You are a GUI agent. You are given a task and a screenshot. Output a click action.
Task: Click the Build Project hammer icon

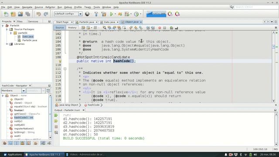pos(96,14)
